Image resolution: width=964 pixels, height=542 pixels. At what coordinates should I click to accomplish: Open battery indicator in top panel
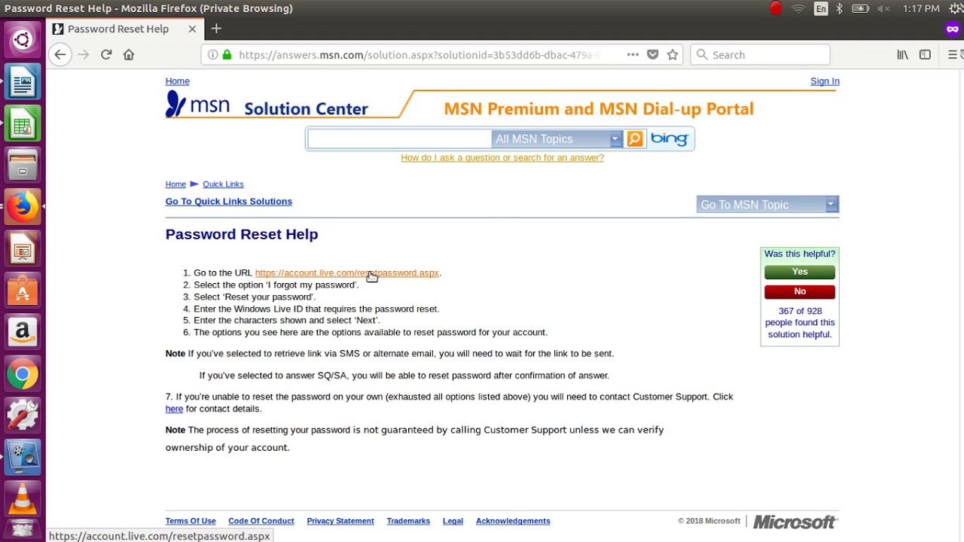point(861,8)
